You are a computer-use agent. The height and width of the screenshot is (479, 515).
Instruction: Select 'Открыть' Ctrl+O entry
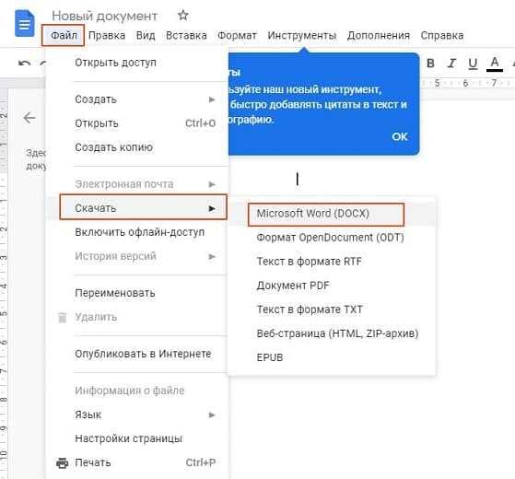click(137, 123)
